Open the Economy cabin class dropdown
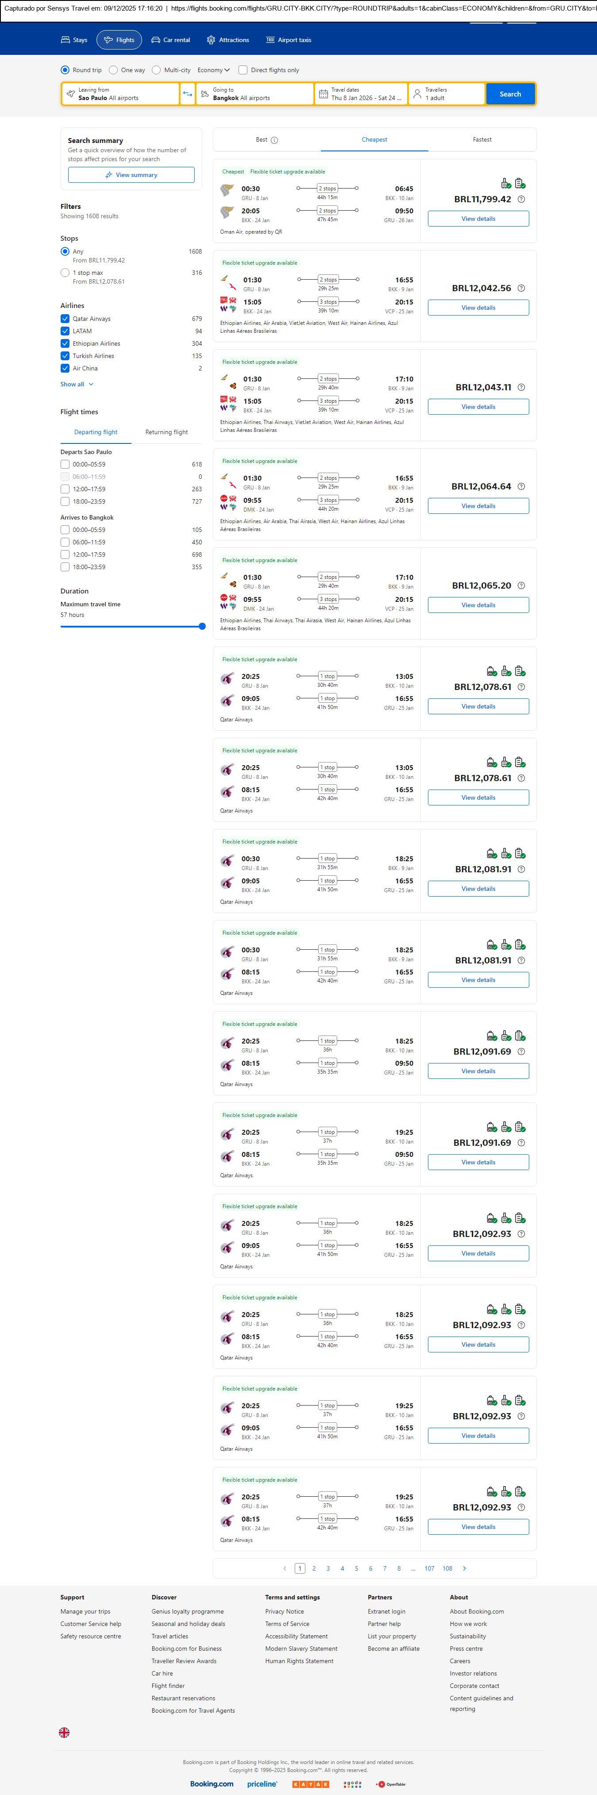This screenshot has width=597, height=1795. (213, 70)
